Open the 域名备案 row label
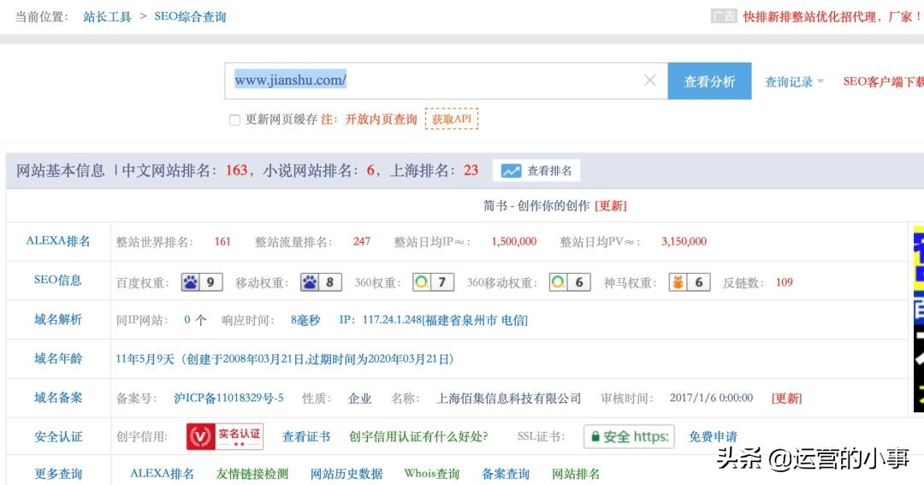The height and width of the screenshot is (485, 924). pos(58,398)
